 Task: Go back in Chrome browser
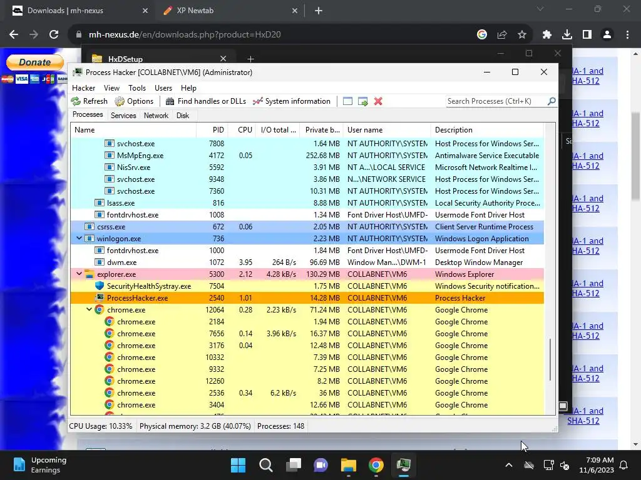click(14, 35)
